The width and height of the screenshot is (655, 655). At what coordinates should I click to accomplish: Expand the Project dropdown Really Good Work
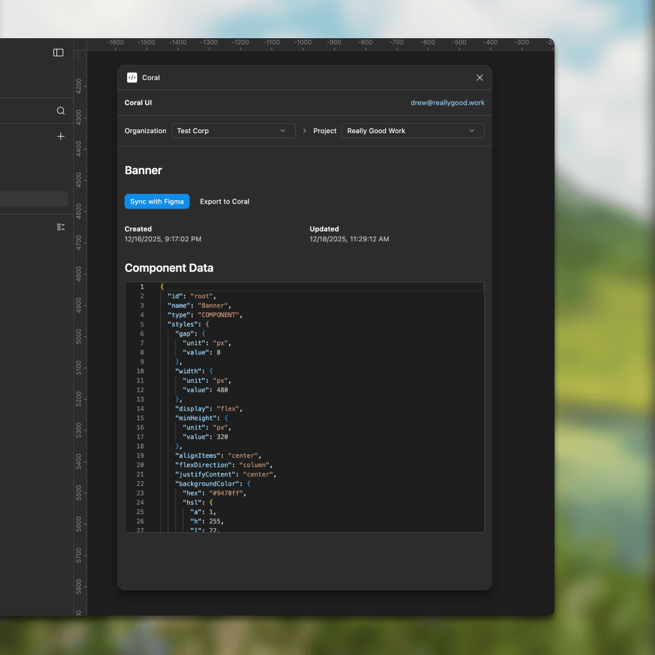(413, 131)
